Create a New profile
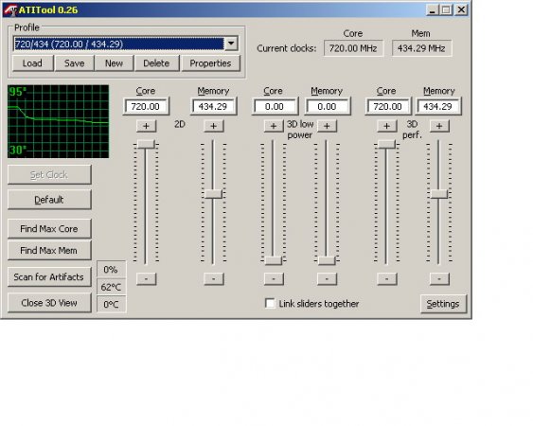This screenshot has width=533, height=426. click(x=114, y=63)
